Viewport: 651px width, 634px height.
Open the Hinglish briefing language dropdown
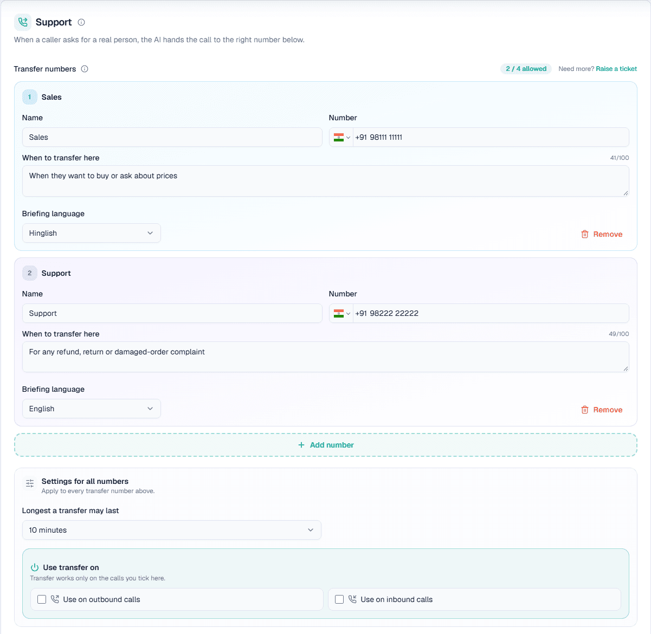pyautogui.click(x=92, y=233)
